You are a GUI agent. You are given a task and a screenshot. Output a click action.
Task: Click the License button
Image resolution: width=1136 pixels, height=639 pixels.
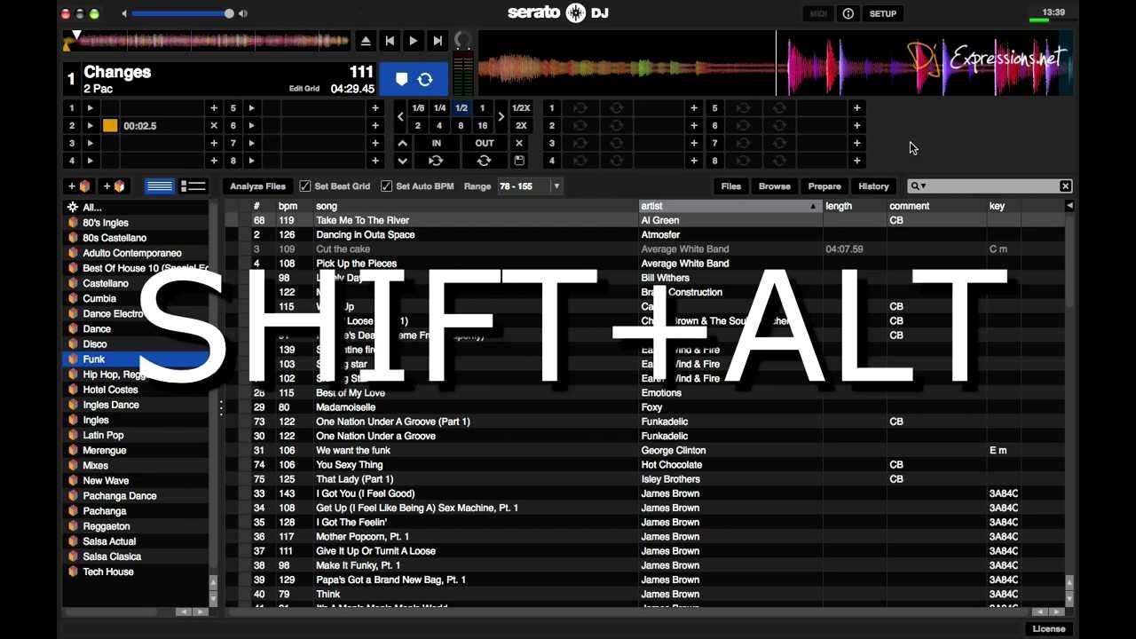pyautogui.click(x=1048, y=629)
